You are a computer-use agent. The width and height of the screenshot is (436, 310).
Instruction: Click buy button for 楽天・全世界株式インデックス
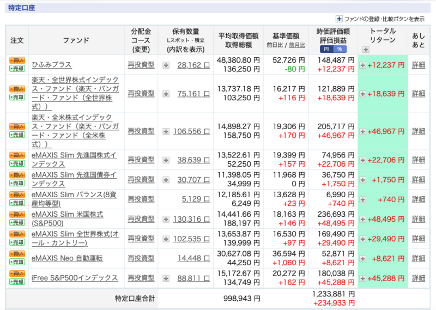pyautogui.click(x=17, y=89)
